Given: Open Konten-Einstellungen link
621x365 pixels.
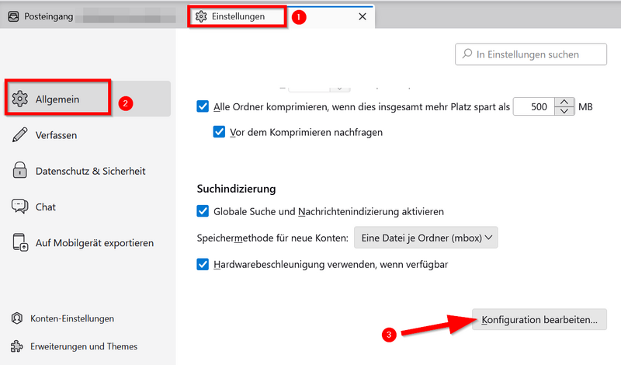Looking at the screenshot, I should tap(72, 318).
